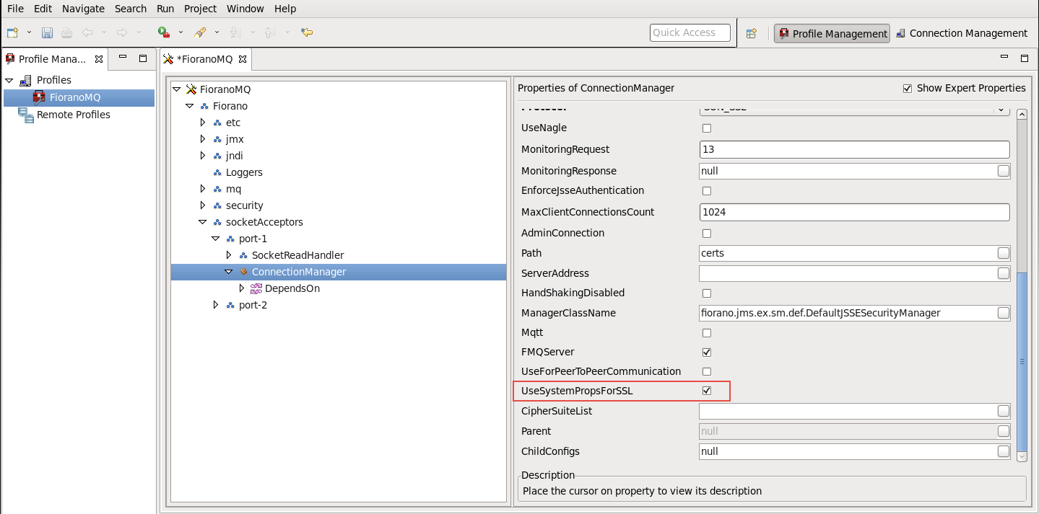Select Remote Profiles in the left panel
This screenshot has width=1039, height=514.
point(74,115)
